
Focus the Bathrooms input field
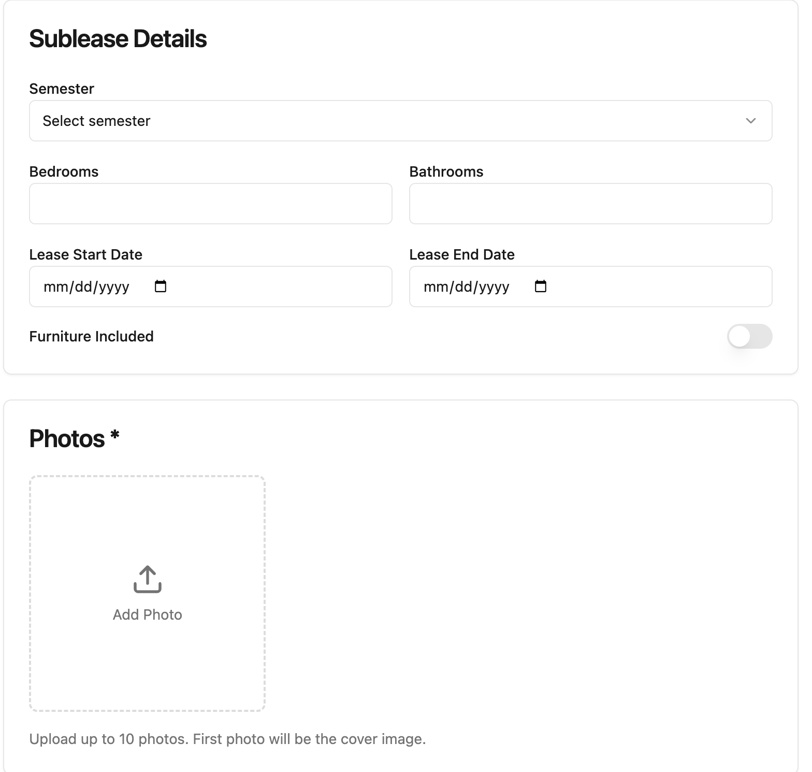point(590,204)
